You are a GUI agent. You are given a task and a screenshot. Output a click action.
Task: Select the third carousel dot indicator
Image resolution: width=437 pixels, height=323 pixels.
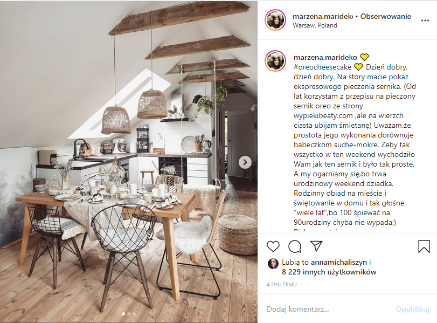point(134,314)
